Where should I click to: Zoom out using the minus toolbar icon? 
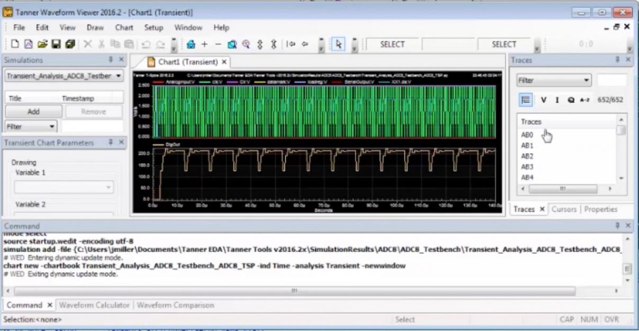[x=218, y=45]
